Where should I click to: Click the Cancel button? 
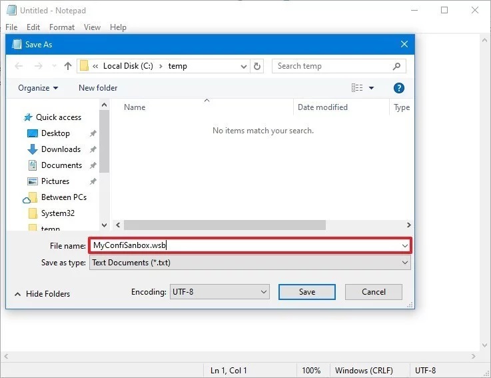click(374, 292)
